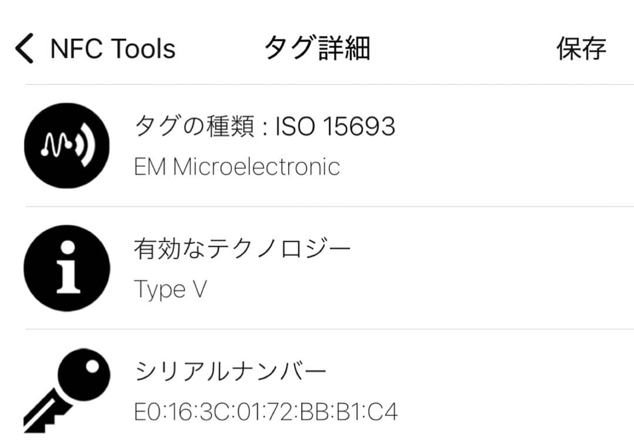
Task: Select the 有効なテクノロジー heading
Action: [242, 249]
